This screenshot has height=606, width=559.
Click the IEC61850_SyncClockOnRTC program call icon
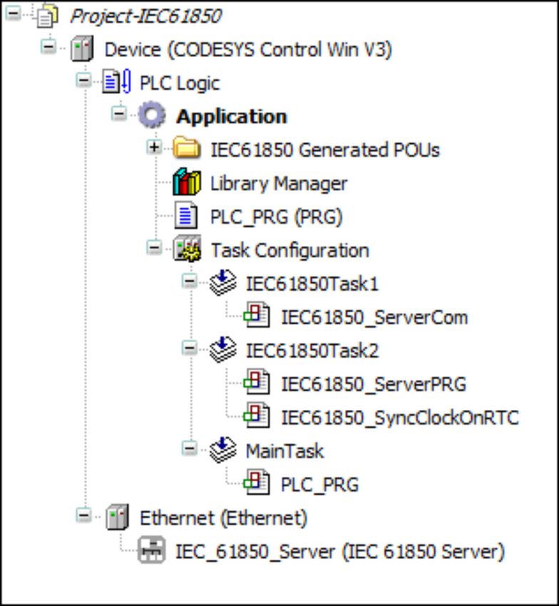[257, 416]
